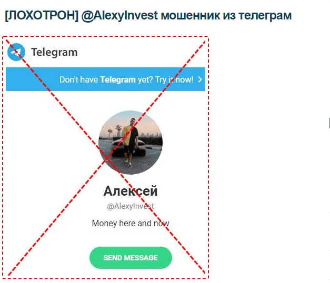330x283 pixels.
Task: Click the bold Telegram word in the banner
Action: (x=118, y=80)
